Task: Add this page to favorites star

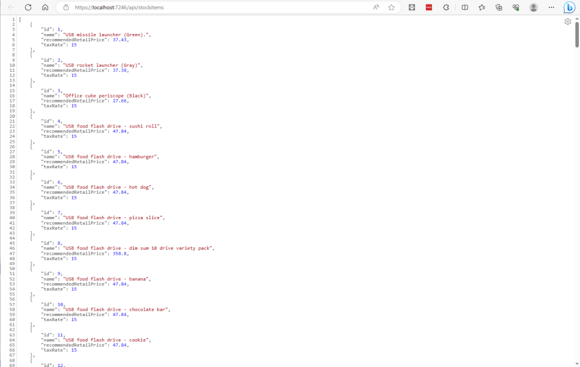Action: point(391,7)
